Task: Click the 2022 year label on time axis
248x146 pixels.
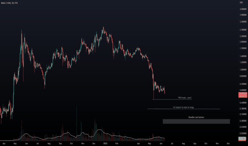Action: tap(105, 143)
